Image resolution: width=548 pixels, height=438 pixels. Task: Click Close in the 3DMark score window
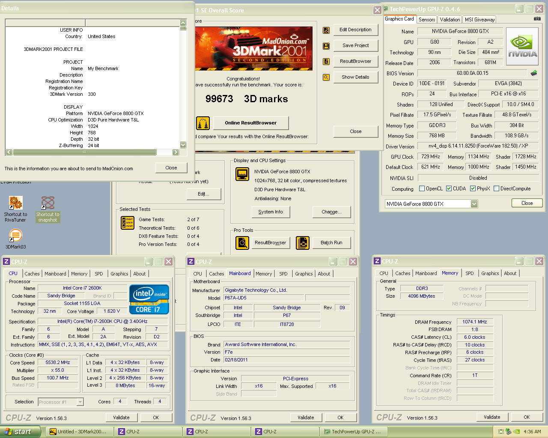(x=356, y=131)
